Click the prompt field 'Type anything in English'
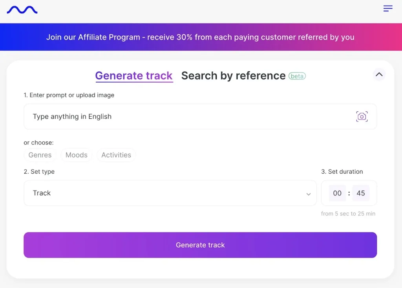The width and height of the screenshot is (402, 288). click(188, 116)
